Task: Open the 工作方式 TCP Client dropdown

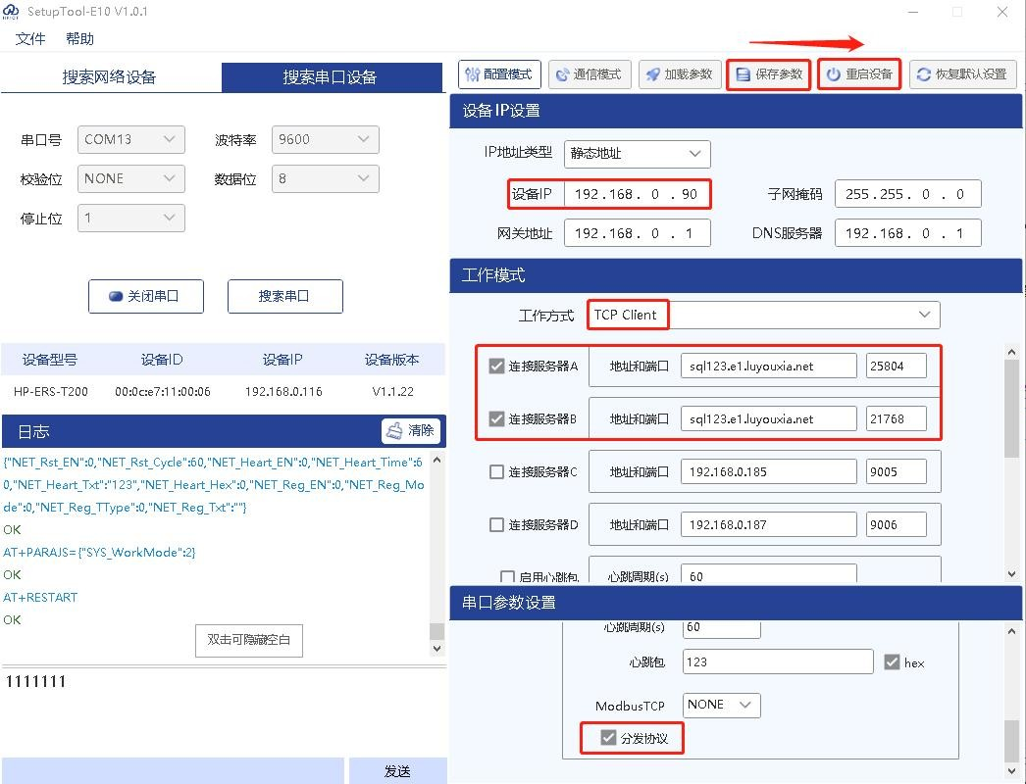Action: pos(763,316)
